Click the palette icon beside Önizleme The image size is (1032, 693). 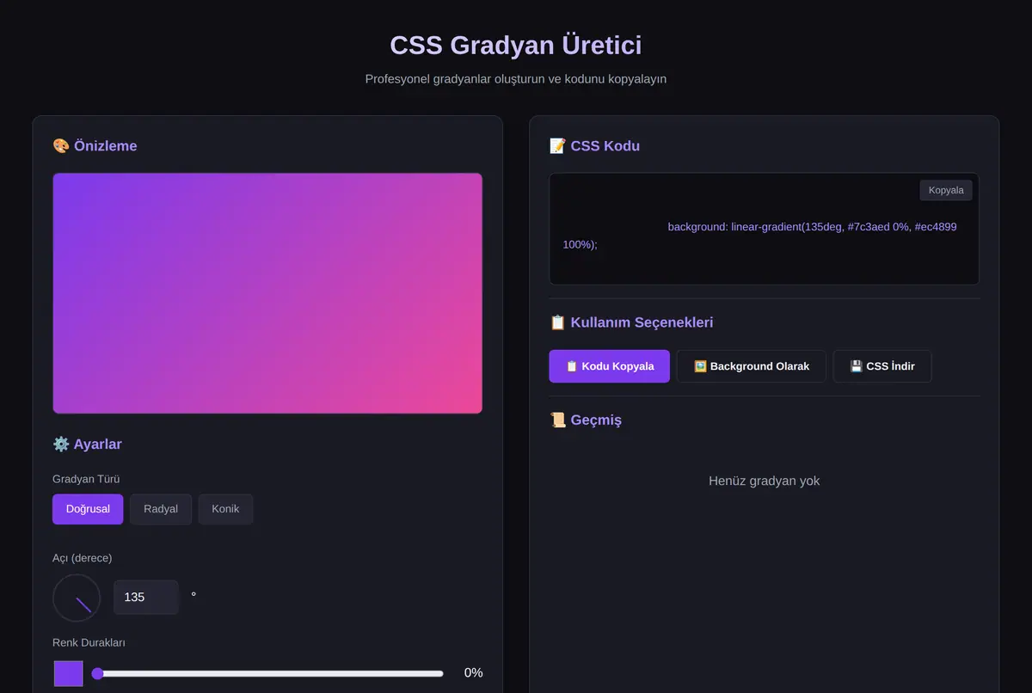pos(61,146)
